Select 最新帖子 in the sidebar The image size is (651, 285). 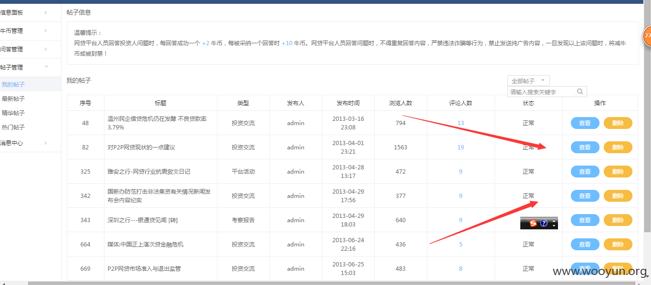coord(13,99)
